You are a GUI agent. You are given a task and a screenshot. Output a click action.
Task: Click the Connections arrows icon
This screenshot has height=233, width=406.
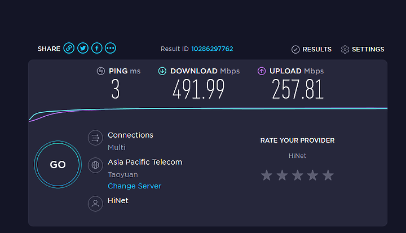coord(95,138)
